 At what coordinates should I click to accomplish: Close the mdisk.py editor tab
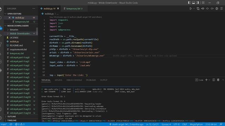click(58, 8)
